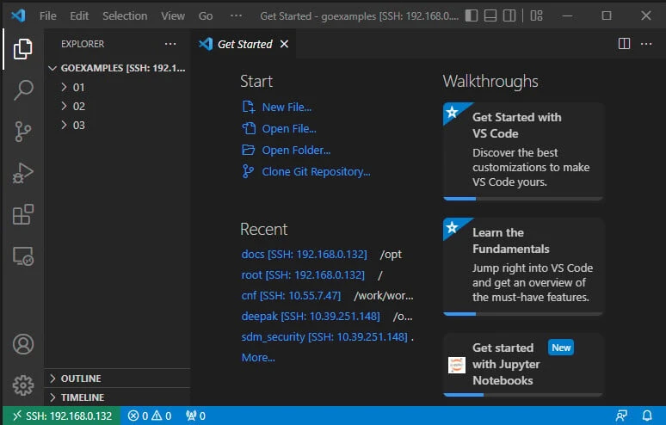The height and width of the screenshot is (425, 666).
Task: Click the Clone Git Repository link
Action: pyautogui.click(x=316, y=171)
